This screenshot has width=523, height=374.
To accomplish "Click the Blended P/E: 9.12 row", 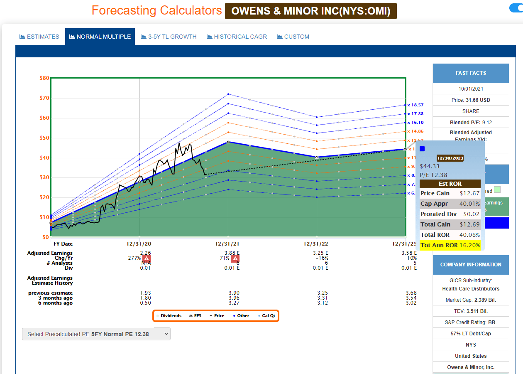I will pyautogui.click(x=471, y=123).
